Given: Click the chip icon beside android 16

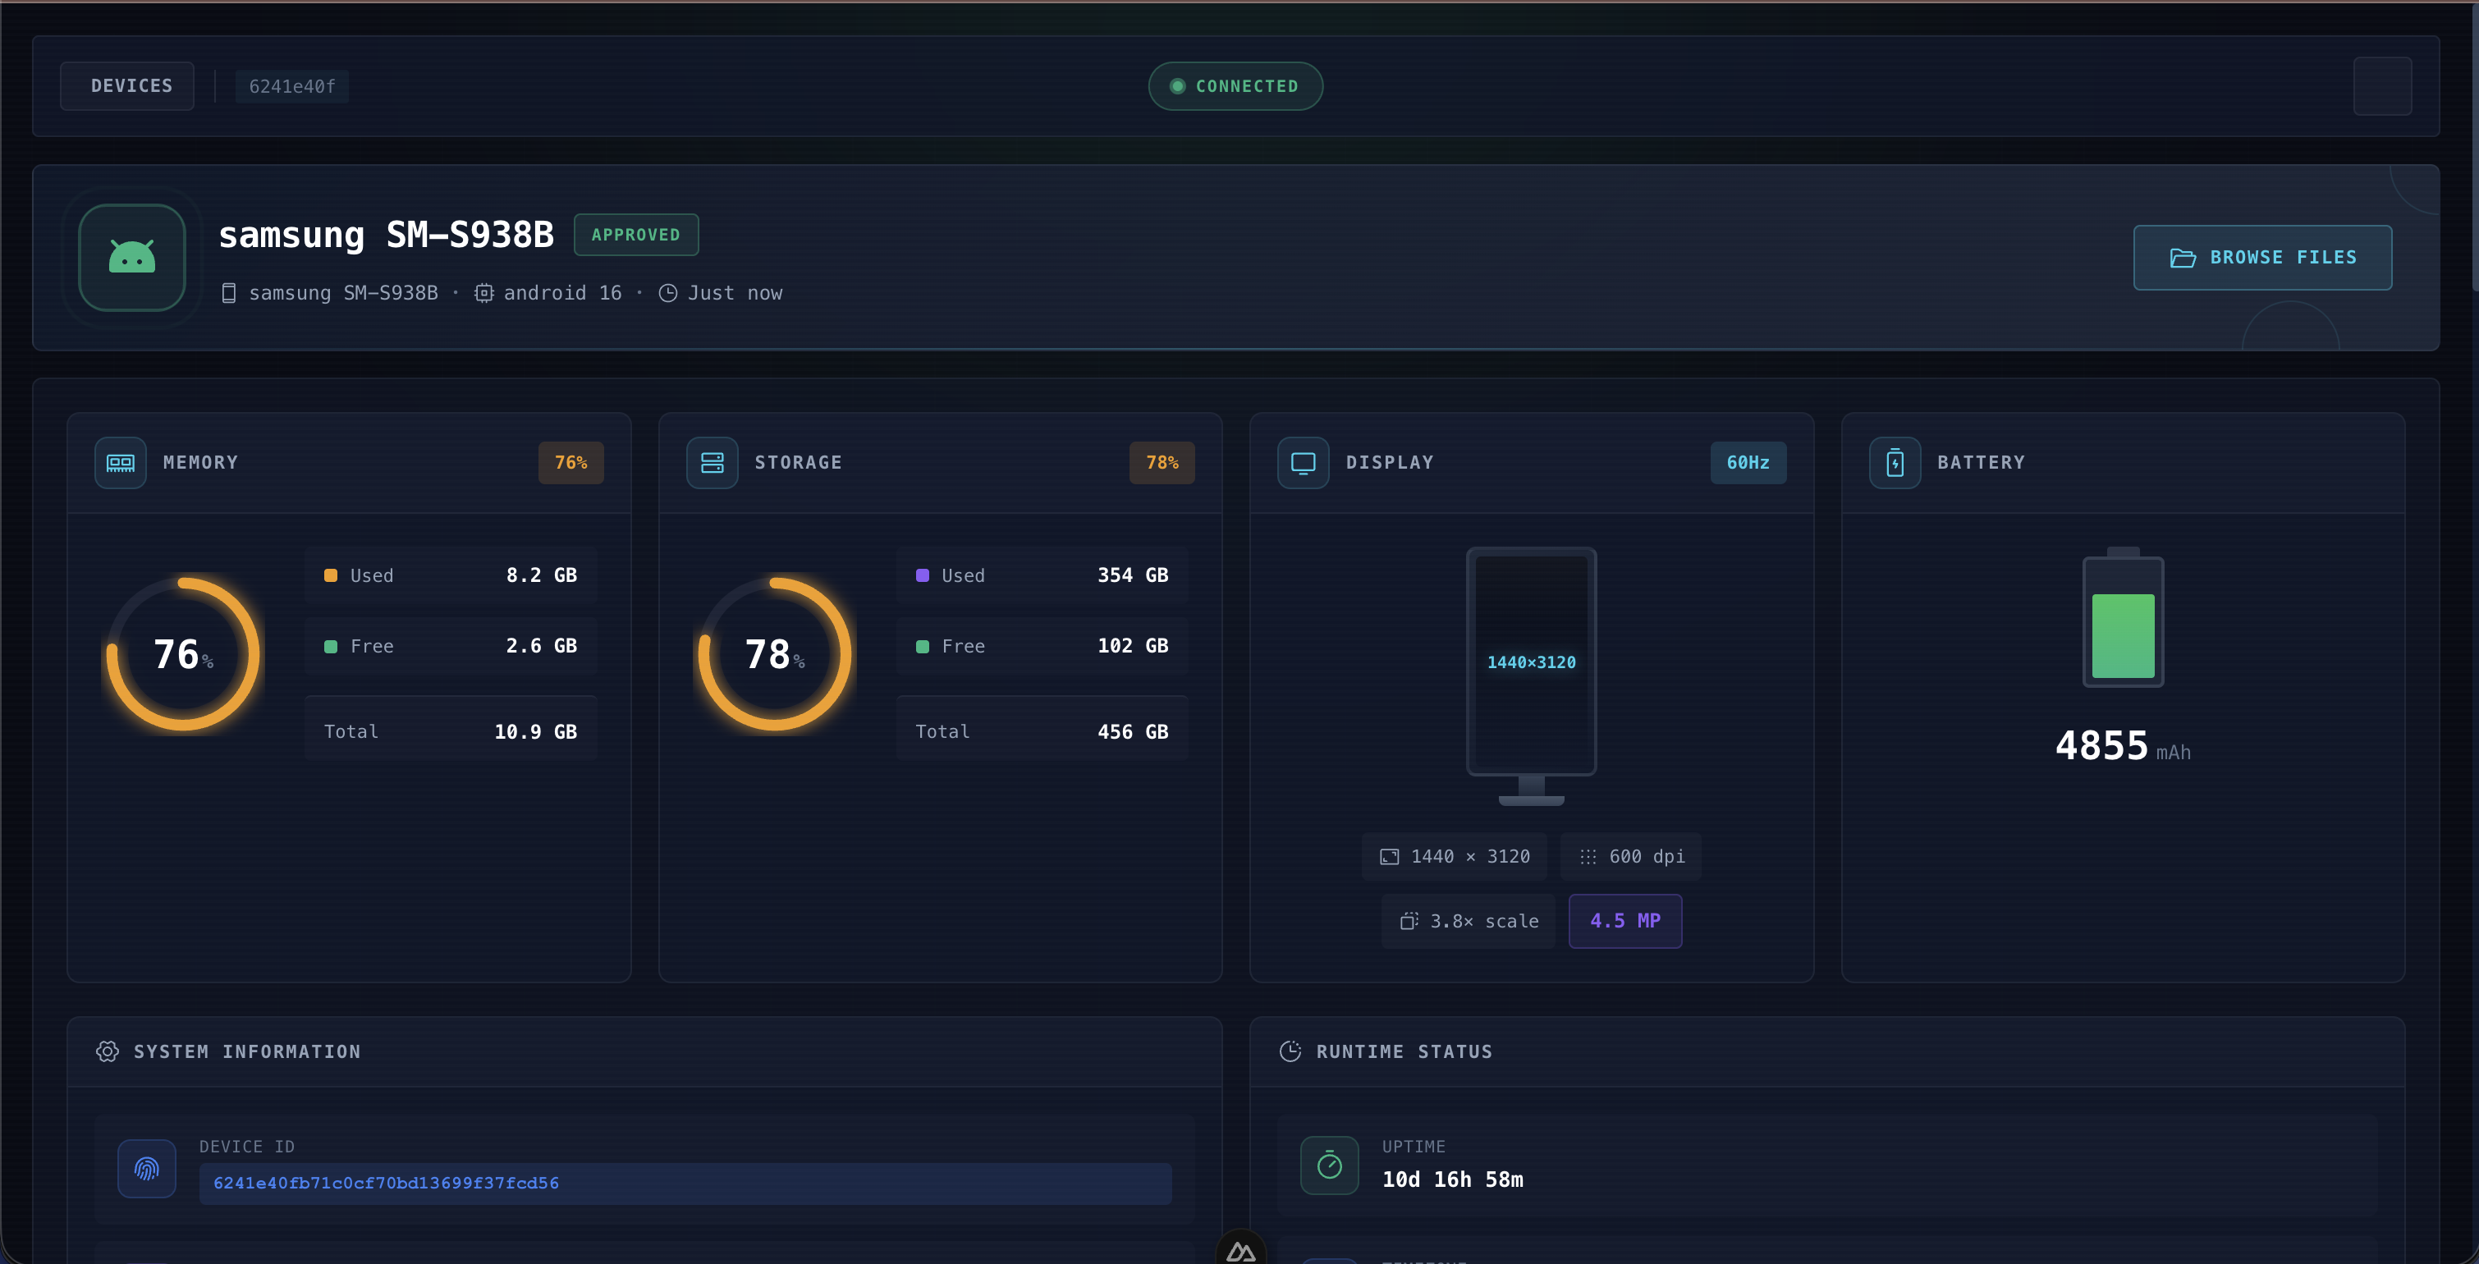Looking at the screenshot, I should coord(484,293).
